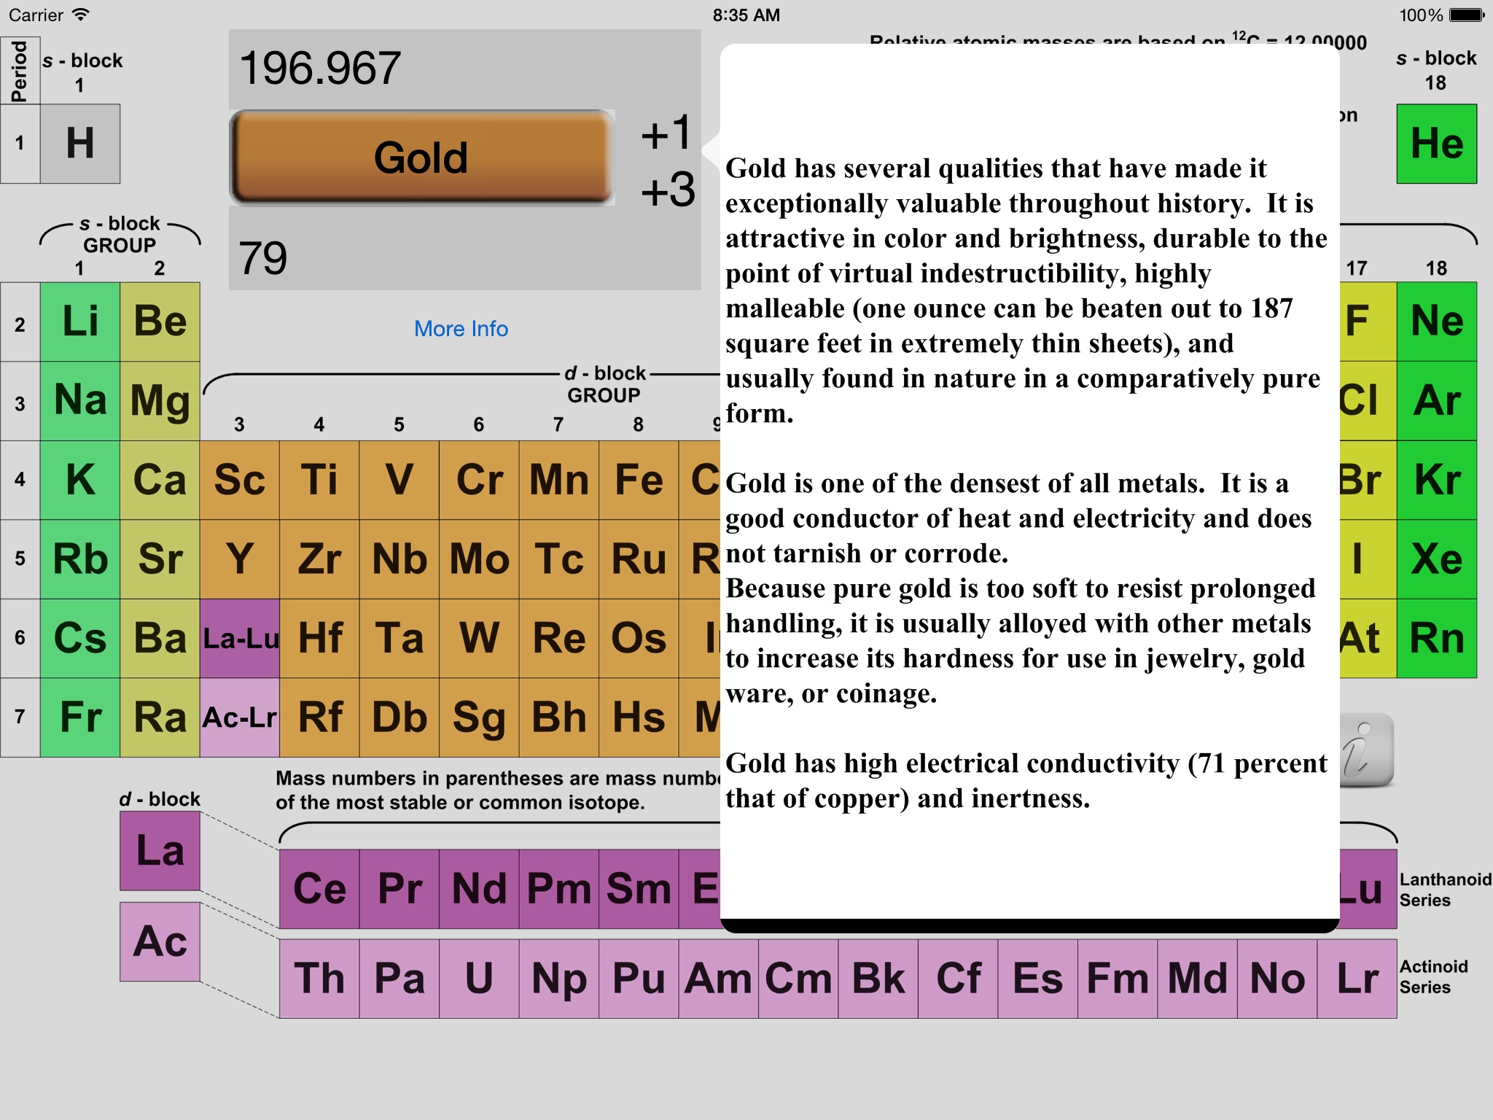This screenshot has width=1493, height=1120.
Task: Tap the Sr strontium tile
Action: pos(160,559)
